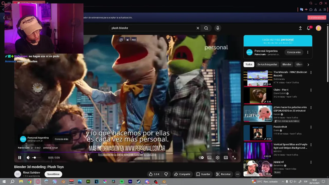329x185 pixels.
Task: Enter fullscreen mode
Action: pos(234,158)
